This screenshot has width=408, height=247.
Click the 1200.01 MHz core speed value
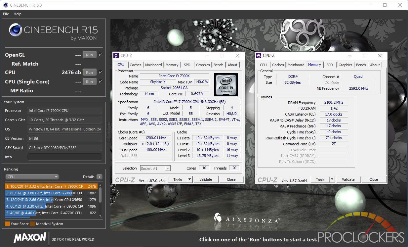coord(156,138)
